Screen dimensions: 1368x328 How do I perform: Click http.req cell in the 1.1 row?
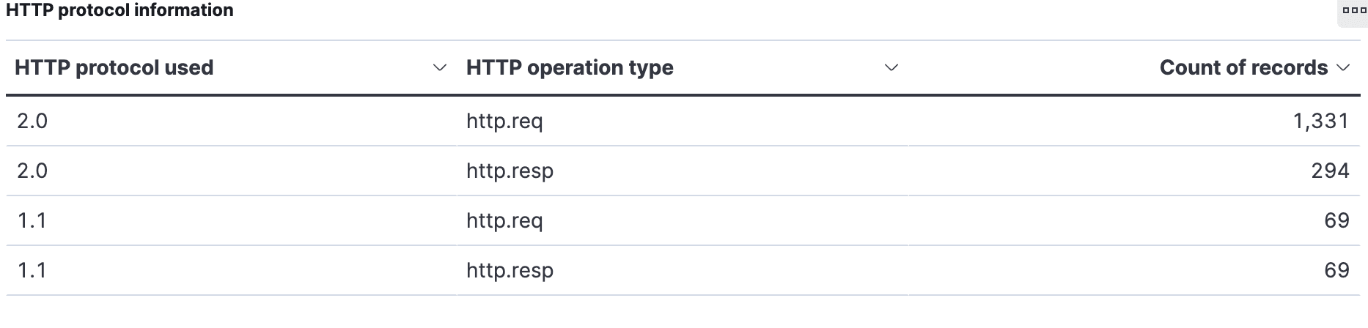pyautogui.click(x=504, y=220)
